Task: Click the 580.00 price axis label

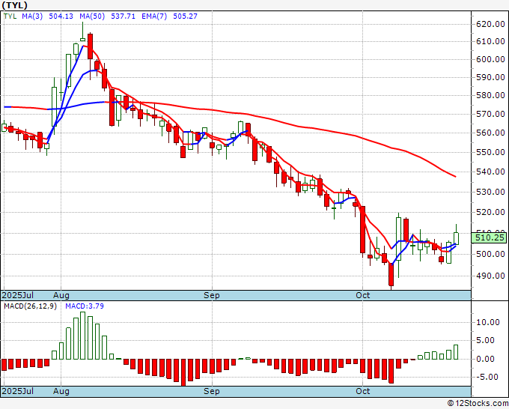Action: (490, 96)
